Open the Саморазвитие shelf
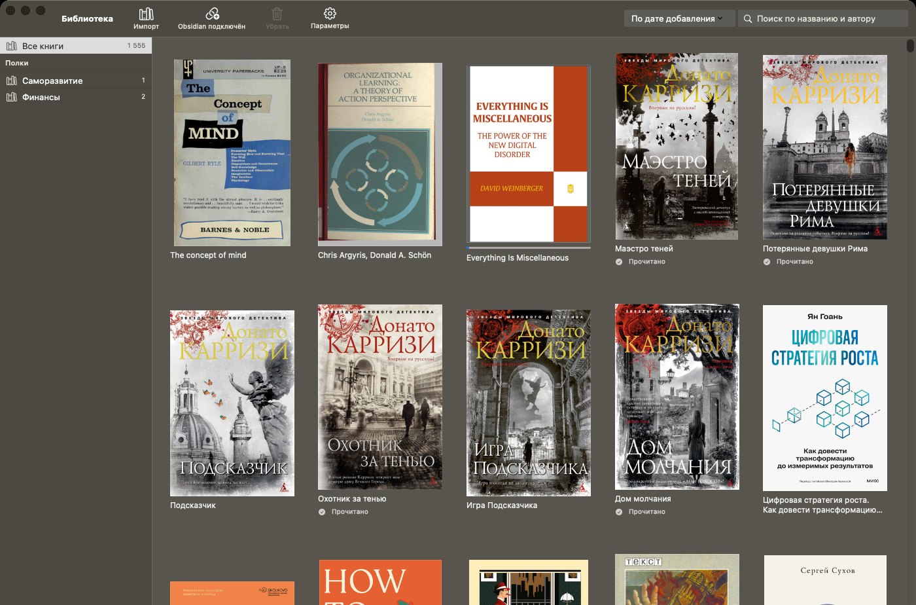The width and height of the screenshot is (916, 605). coord(76,81)
